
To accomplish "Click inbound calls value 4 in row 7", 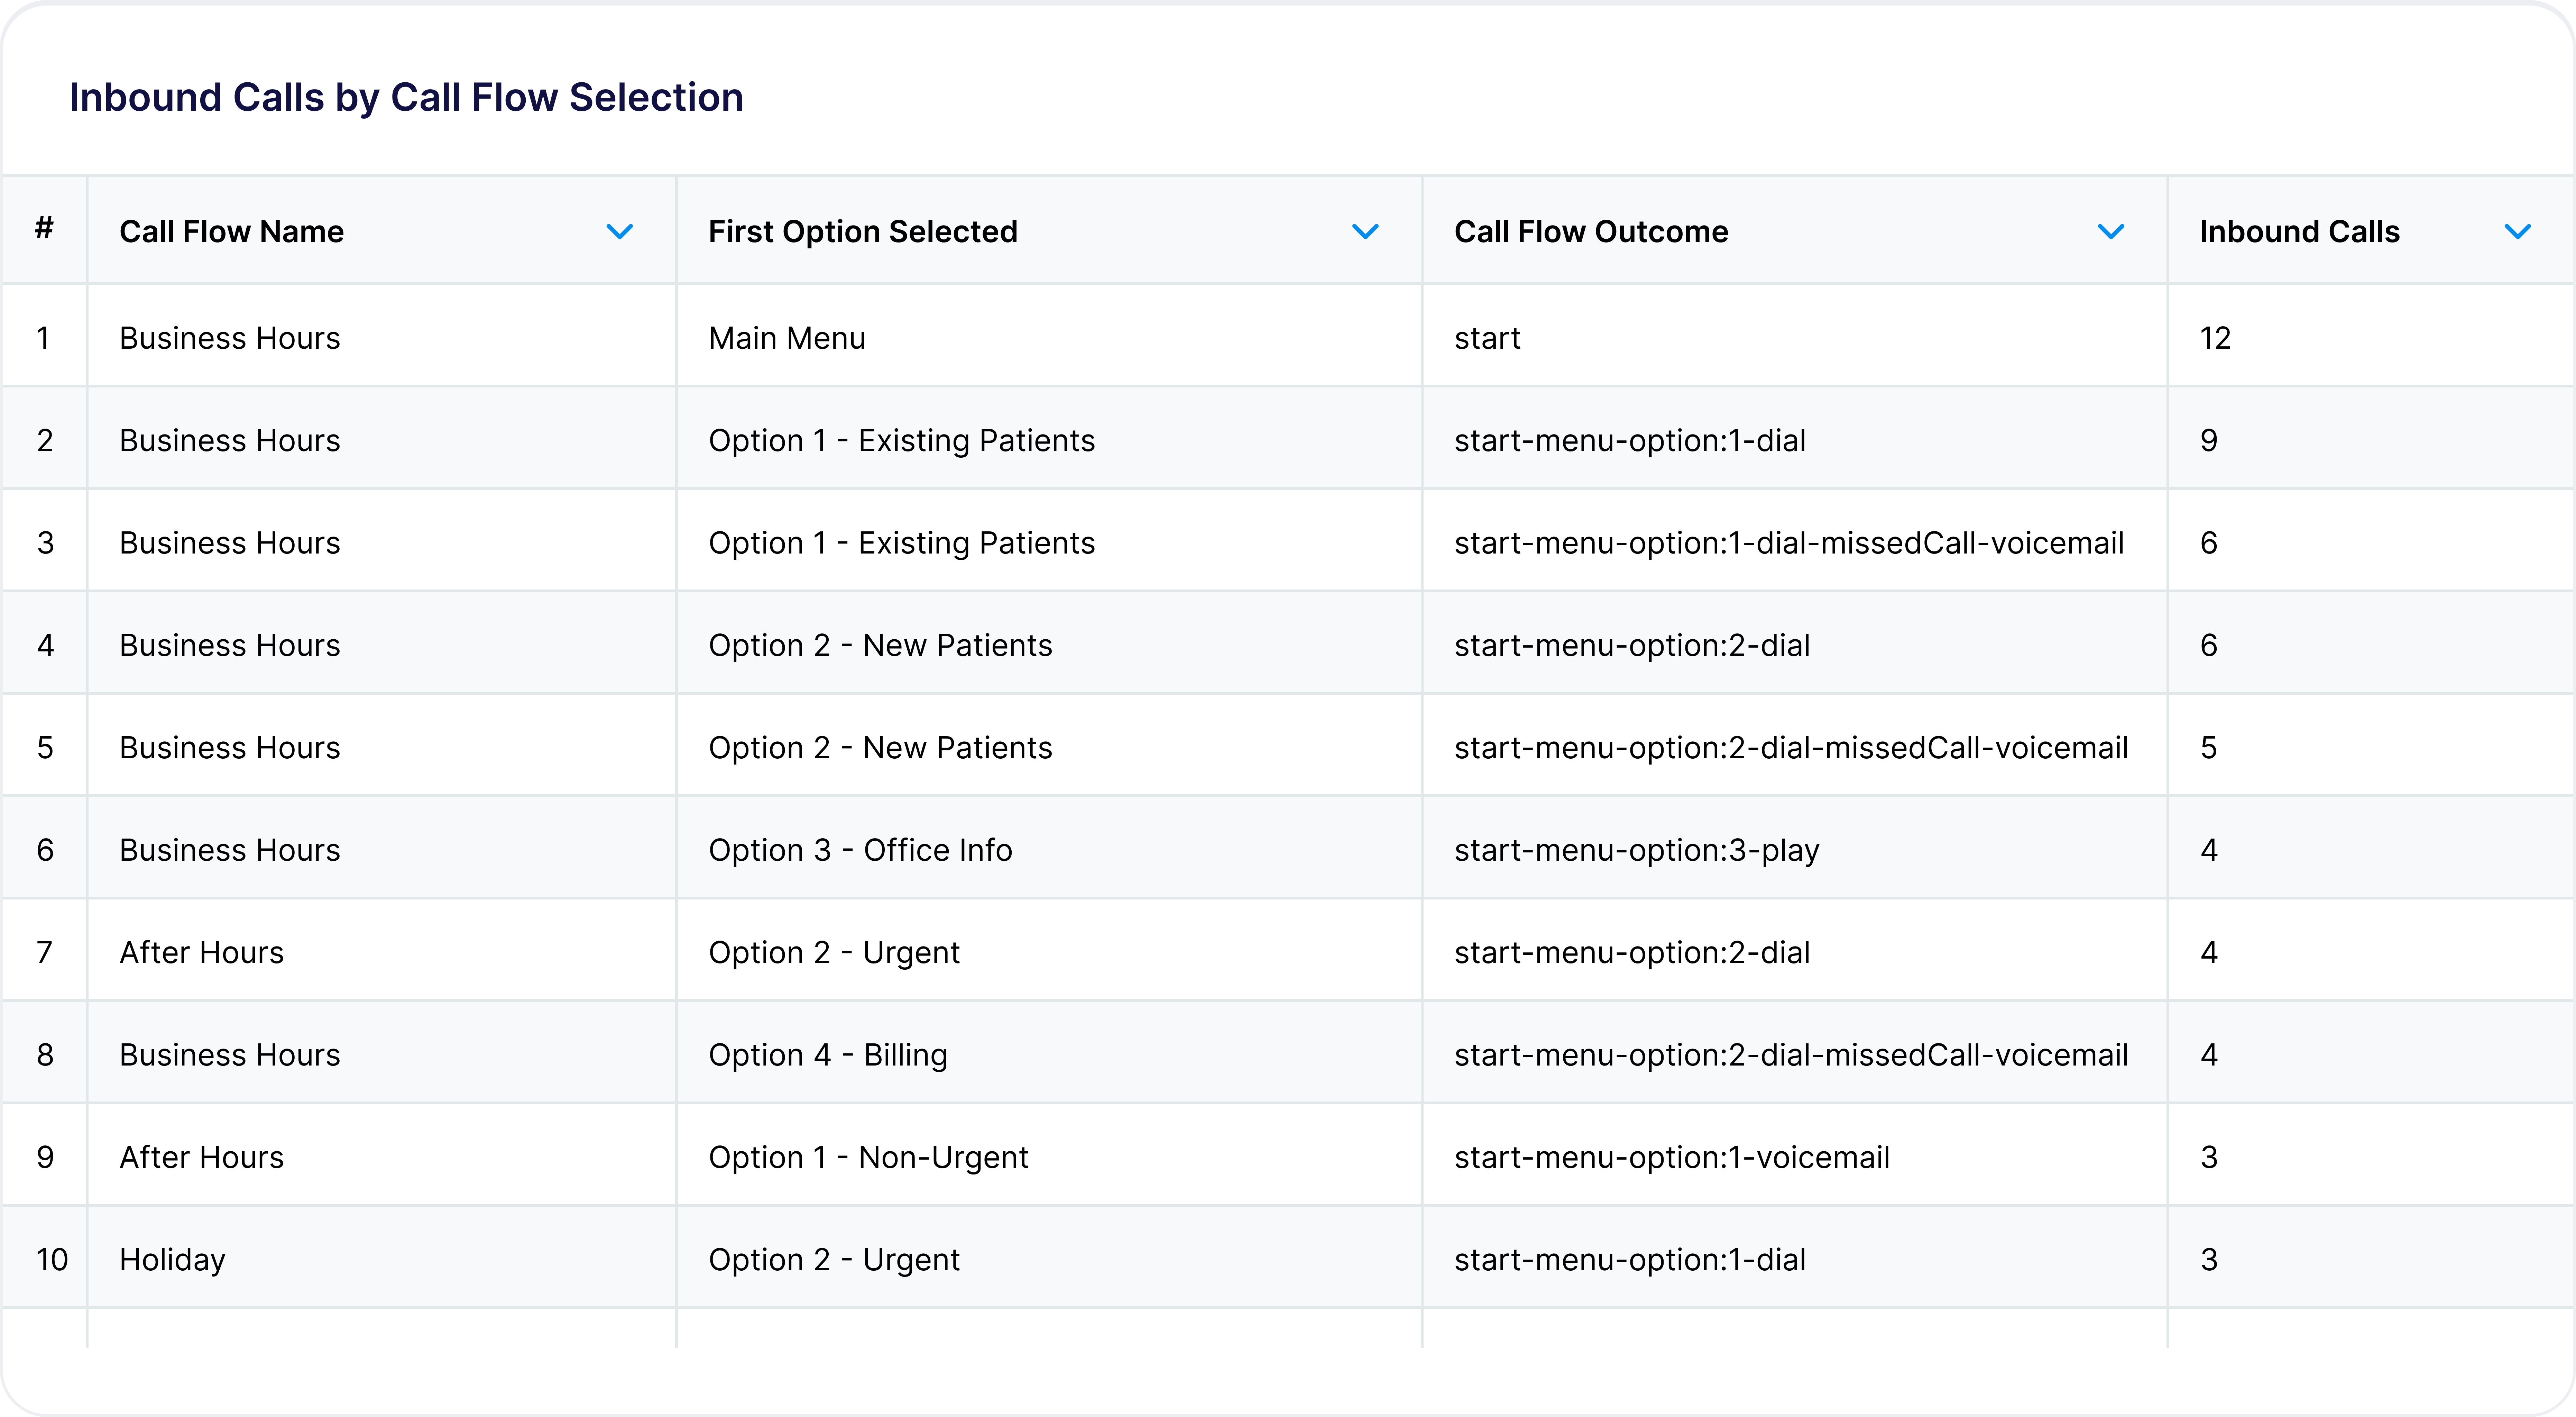I will tap(2209, 953).
